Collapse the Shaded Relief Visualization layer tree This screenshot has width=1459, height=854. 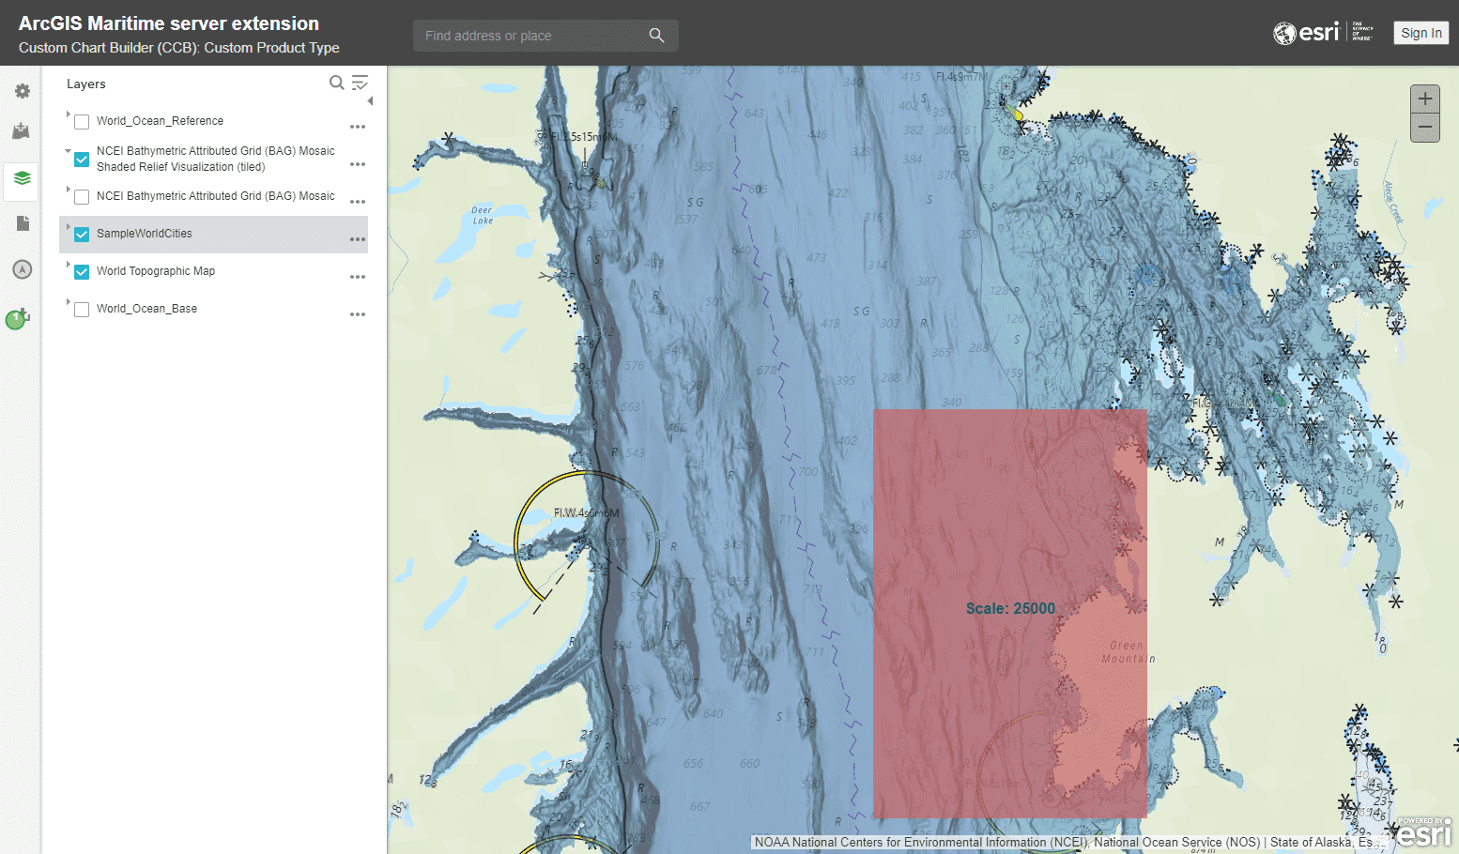[x=68, y=151]
